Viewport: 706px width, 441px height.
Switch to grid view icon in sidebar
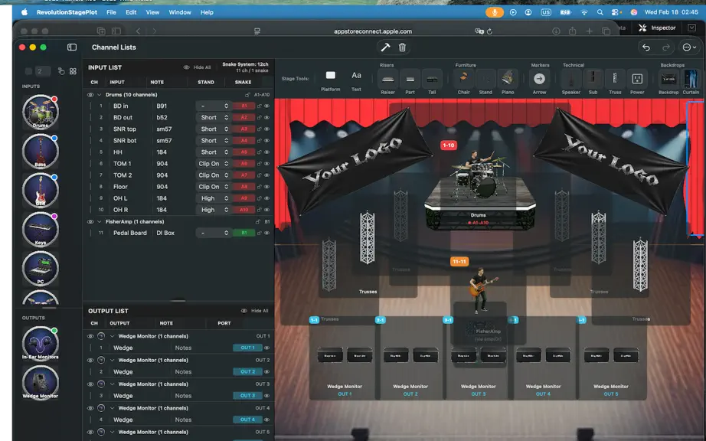point(73,71)
